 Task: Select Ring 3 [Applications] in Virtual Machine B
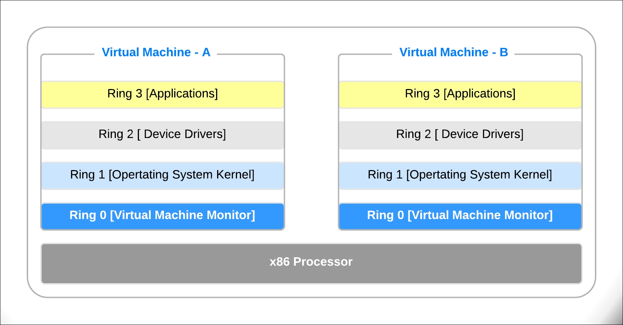460,95
